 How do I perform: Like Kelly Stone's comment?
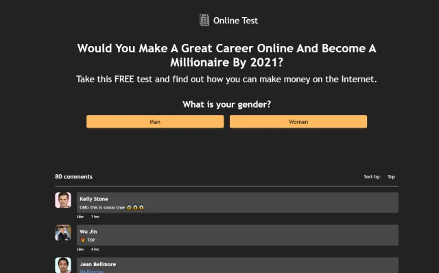(80, 217)
